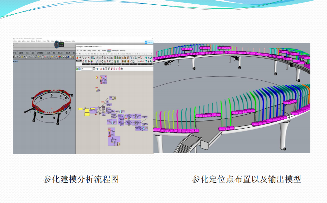Click the rainbow color wheel icon in Rhino
This screenshot has width=327, height=203.
(61, 57)
